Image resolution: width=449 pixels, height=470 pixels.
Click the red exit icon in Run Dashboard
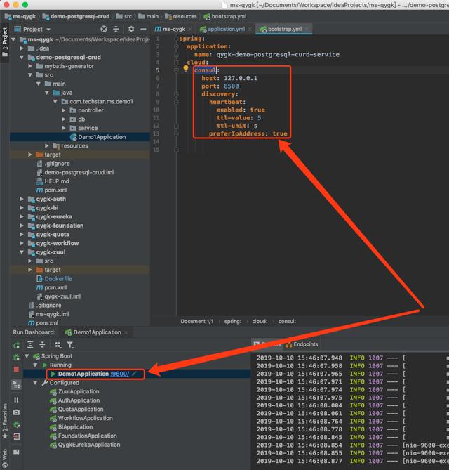[x=16, y=436]
